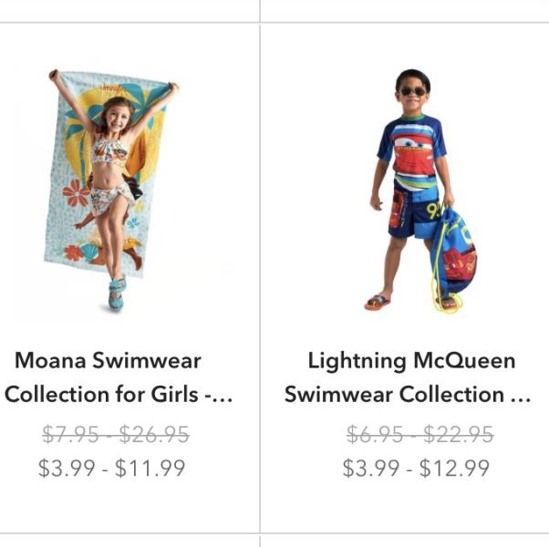
Task: Select the $3.99 - $12.99 sale price
Action: point(416,468)
